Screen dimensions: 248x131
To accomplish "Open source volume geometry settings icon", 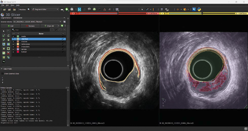I will (64, 22).
